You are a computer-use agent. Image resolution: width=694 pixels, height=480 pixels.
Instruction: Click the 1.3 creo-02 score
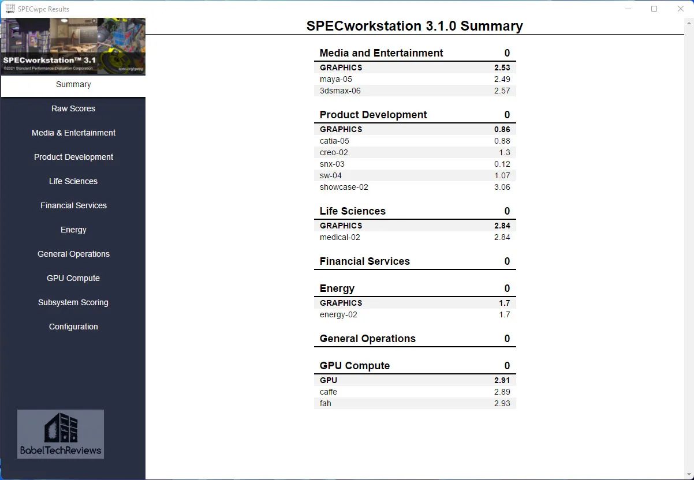coord(505,152)
